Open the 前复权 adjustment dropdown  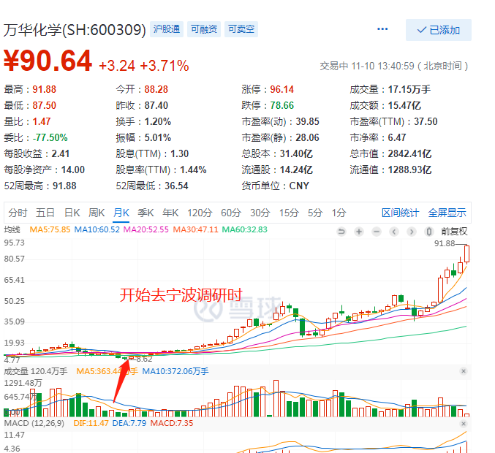click(453, 232)
